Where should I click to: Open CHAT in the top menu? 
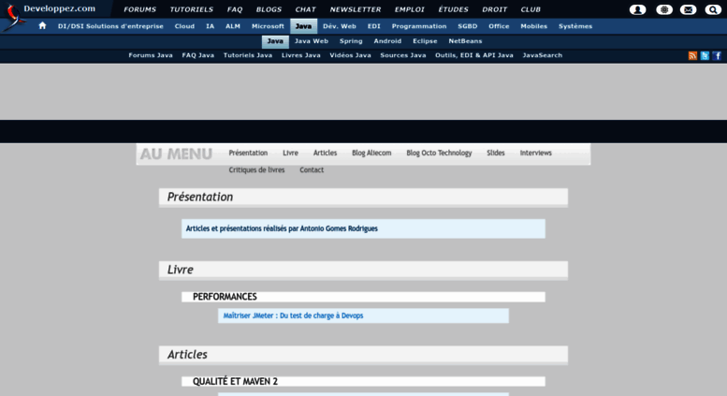click(306, 9)
